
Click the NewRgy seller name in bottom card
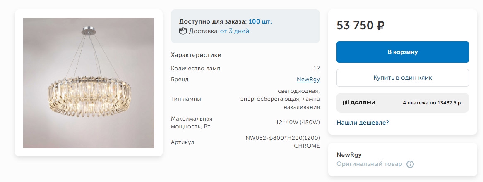pyautogui.click(x=349, y=155)
